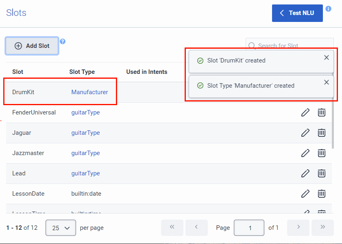This screenshot has width=342, height=244.
Task: Open guitarType link in Jaguar row
Action: tap(85, 133)
